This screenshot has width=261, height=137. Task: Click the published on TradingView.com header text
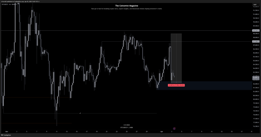point(20,2)
